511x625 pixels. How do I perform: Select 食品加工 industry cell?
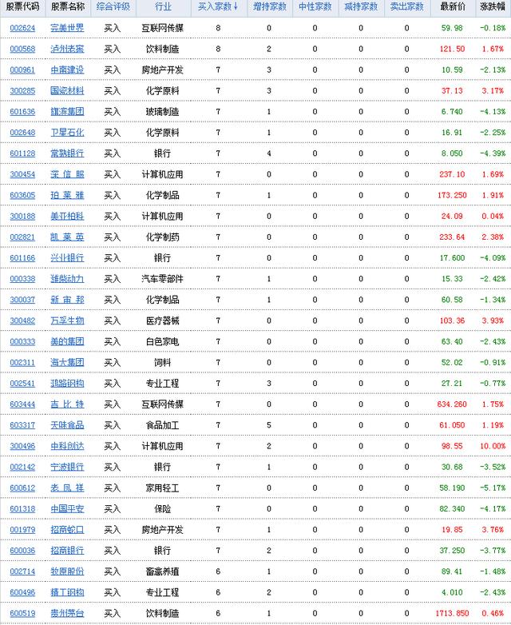[163, 425]
